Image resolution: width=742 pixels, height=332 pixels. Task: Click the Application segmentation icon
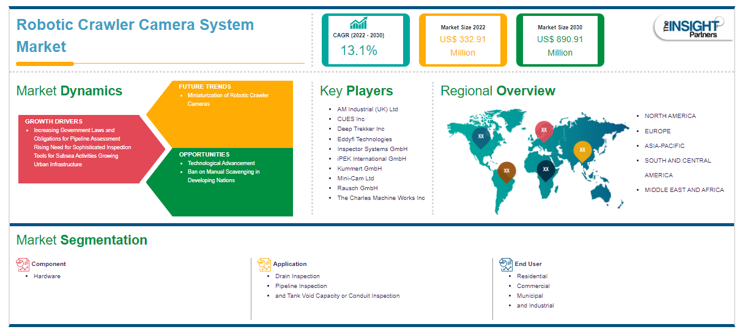coord(264,264)
